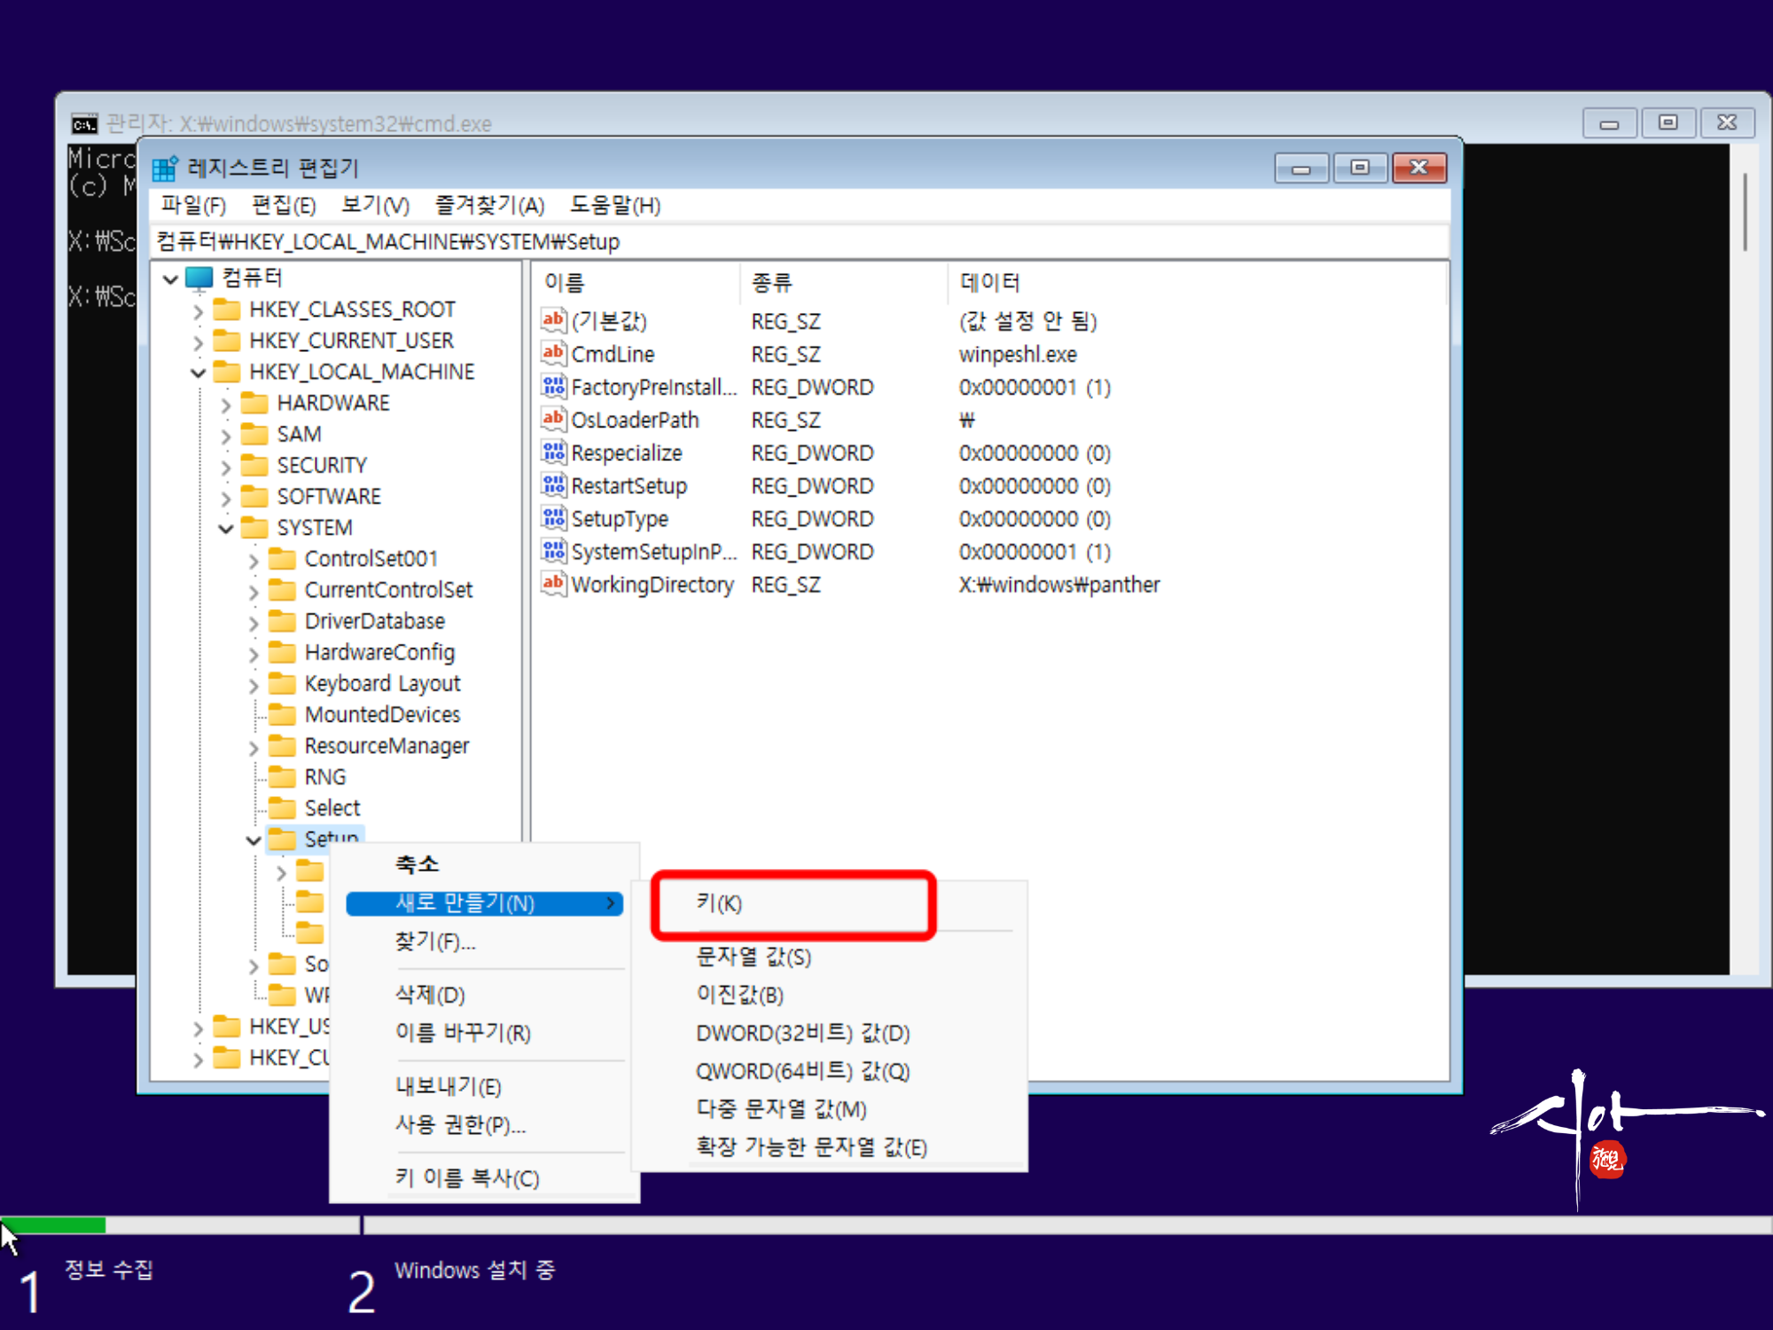This screenshot has width=1773, height=1330.
Task: Click the WorkingDirectory string value icon
Action: (553, 583)
